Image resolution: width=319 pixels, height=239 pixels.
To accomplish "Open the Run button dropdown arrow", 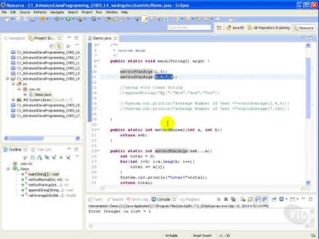I will tap(73, 19).
